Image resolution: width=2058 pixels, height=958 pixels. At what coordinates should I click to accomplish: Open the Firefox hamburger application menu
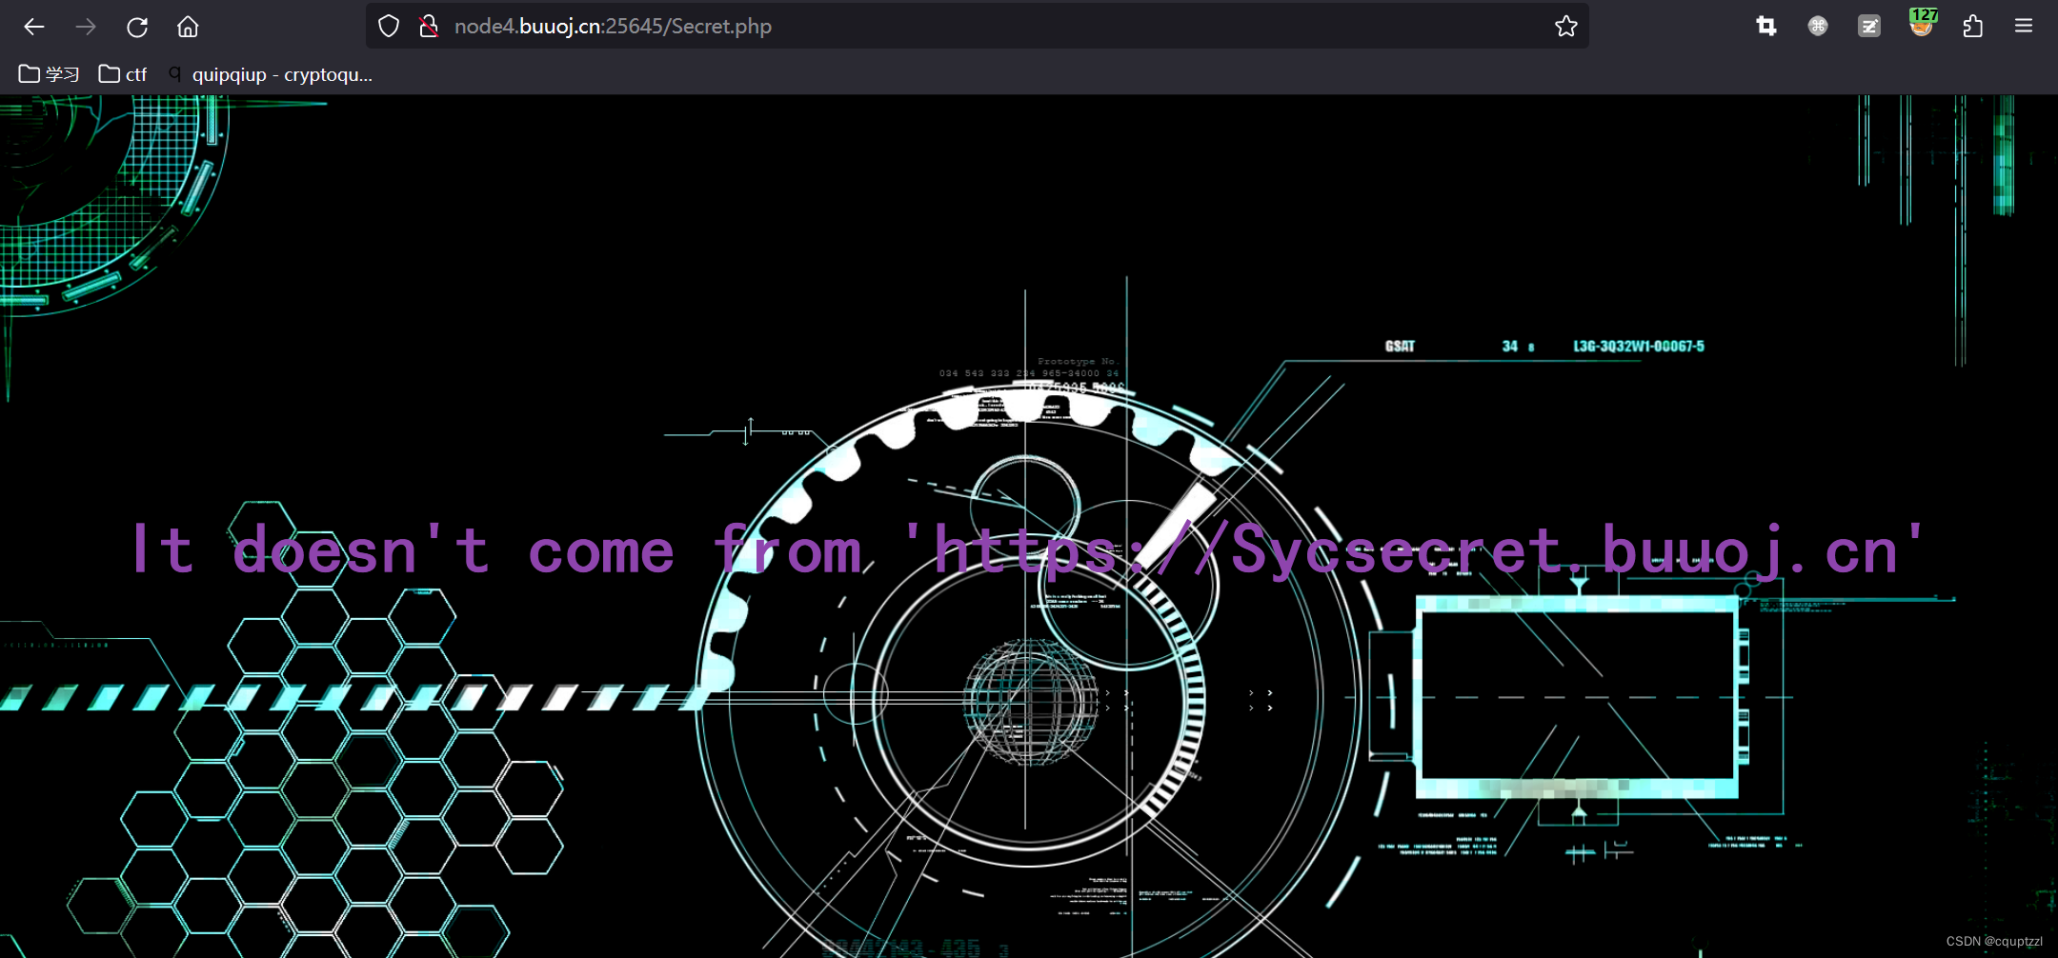[x=2025, y=26]
